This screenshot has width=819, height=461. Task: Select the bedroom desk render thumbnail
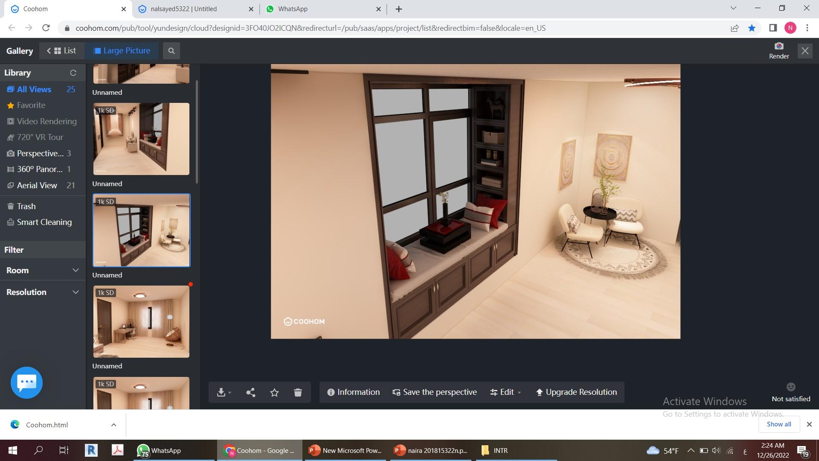[141, 321]
